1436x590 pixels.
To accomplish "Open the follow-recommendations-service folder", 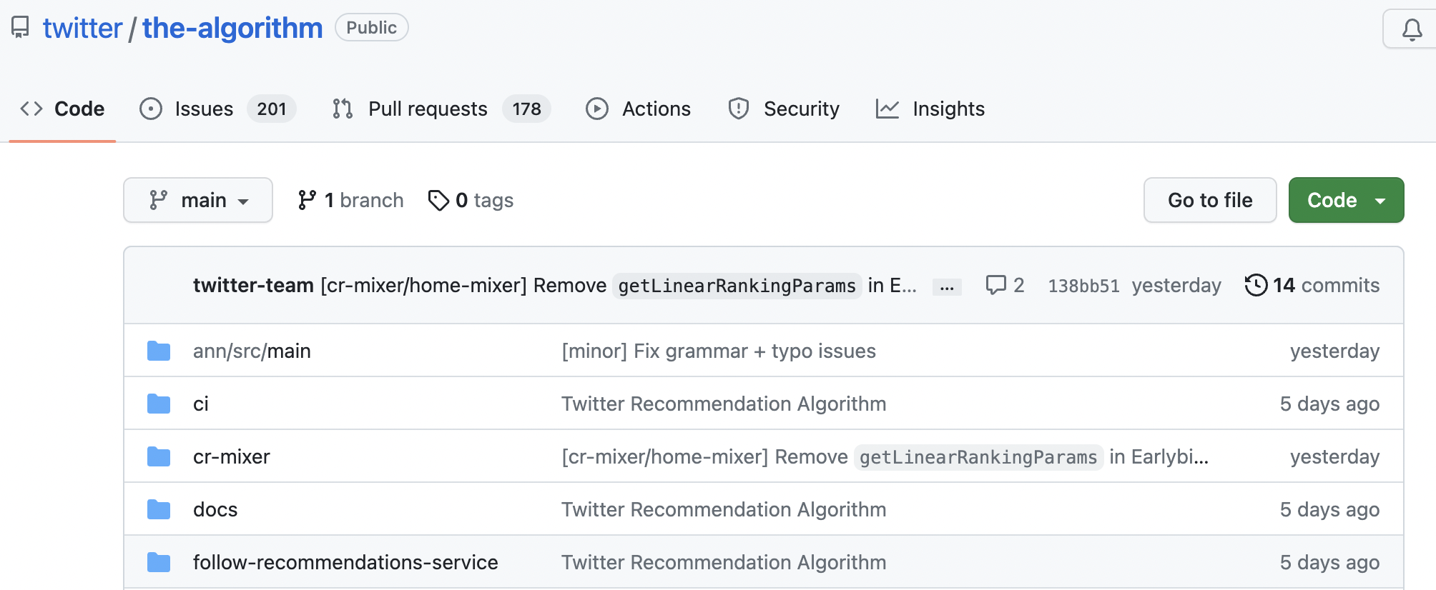I will 345,562.
